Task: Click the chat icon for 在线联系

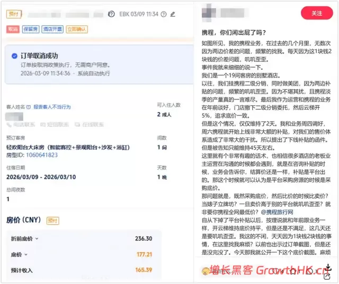Action: click(x=77, y=124)
